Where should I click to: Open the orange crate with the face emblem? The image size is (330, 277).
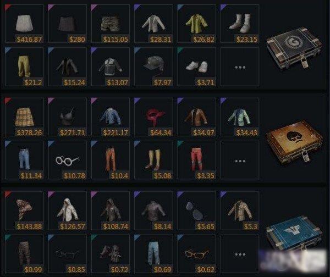[294, 142]
